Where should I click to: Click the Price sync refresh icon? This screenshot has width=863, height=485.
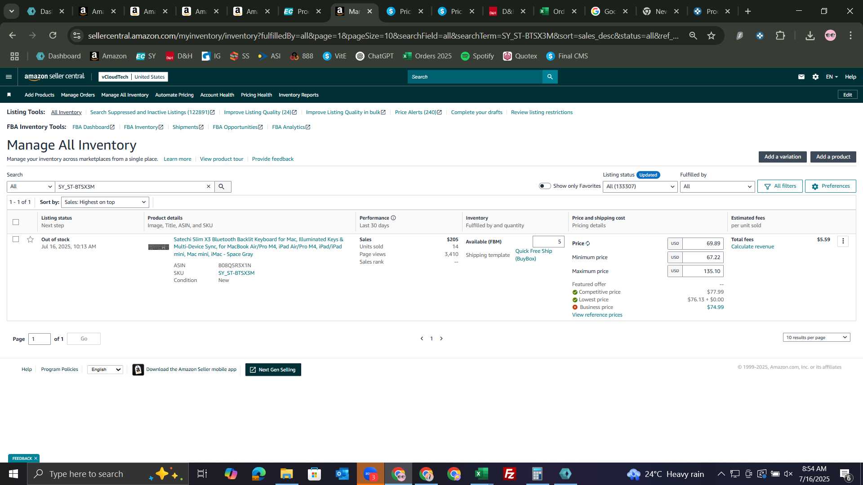pyautogui.click(x=588, y=243)
